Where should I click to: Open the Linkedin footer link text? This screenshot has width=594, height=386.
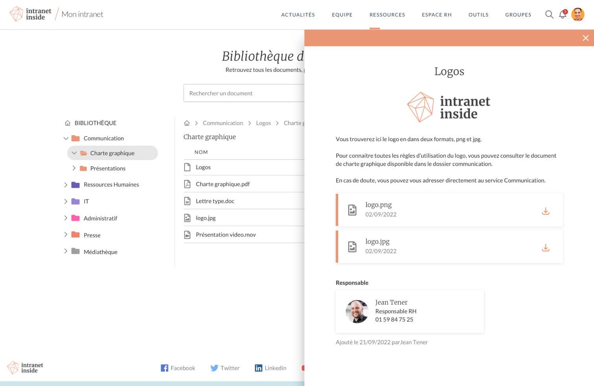click(275, 368)
